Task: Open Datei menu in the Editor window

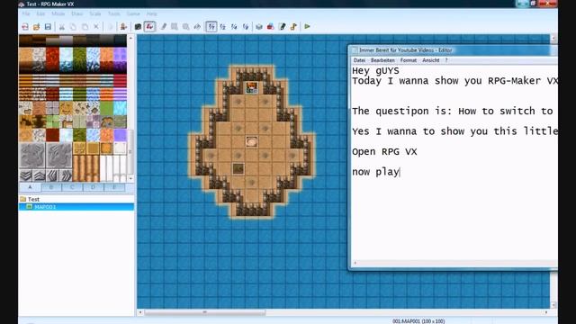Action: 359,60
